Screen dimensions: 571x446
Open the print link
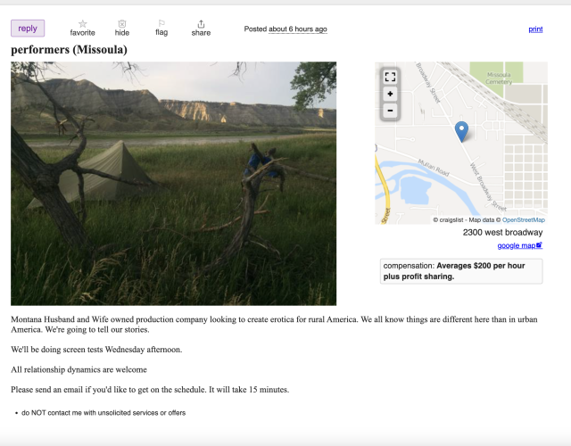(x=535, y=29)
